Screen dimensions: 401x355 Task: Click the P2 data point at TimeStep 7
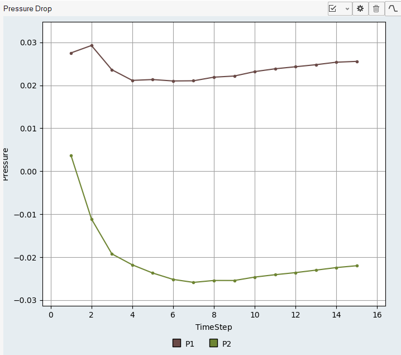click(x=193, y=282)
